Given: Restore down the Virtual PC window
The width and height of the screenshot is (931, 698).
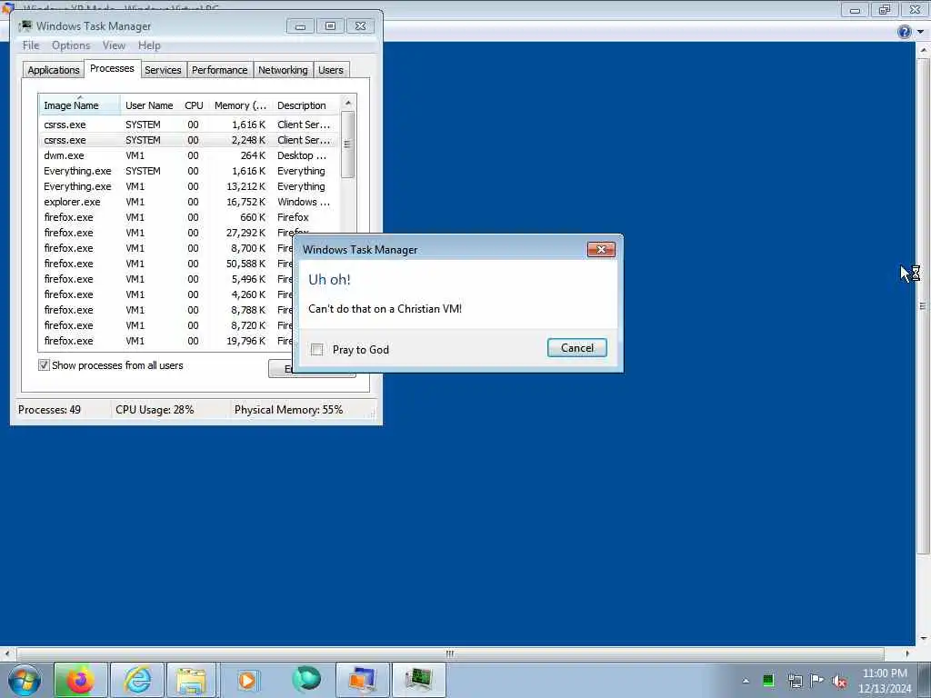Looking at the screenshot, I should (x=885, y=9).
